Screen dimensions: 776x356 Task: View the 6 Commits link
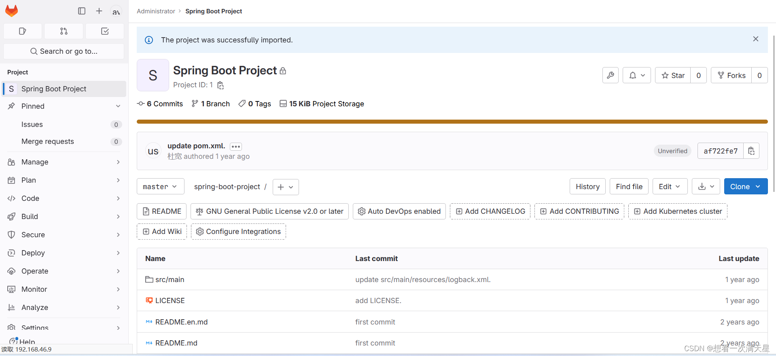160,104
